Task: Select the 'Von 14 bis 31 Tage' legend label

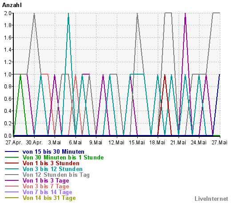Action: (x=49, y=198)
